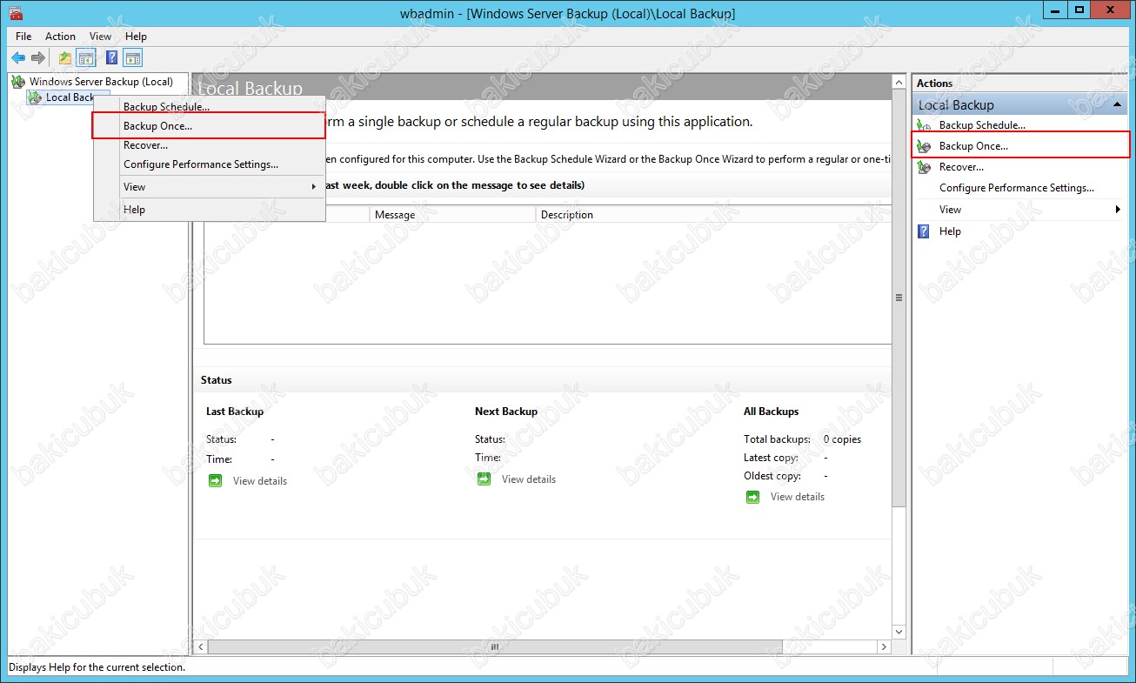Screen dimensions: 1136x683
Task: Click Backup Once icon in Actions pane
Action: point(925,146)
